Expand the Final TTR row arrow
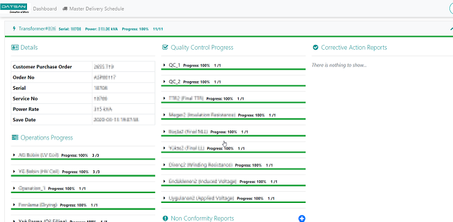Screen dimensions: 453x222 coord(164,98)
